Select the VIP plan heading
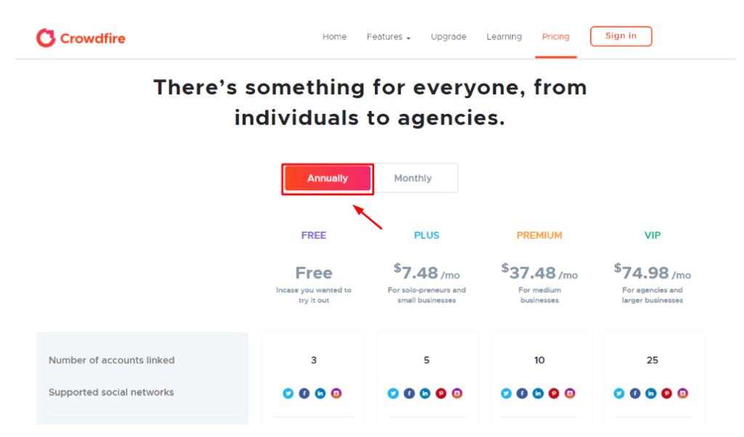Screen dimensions: 744x437 coord(652,235)
